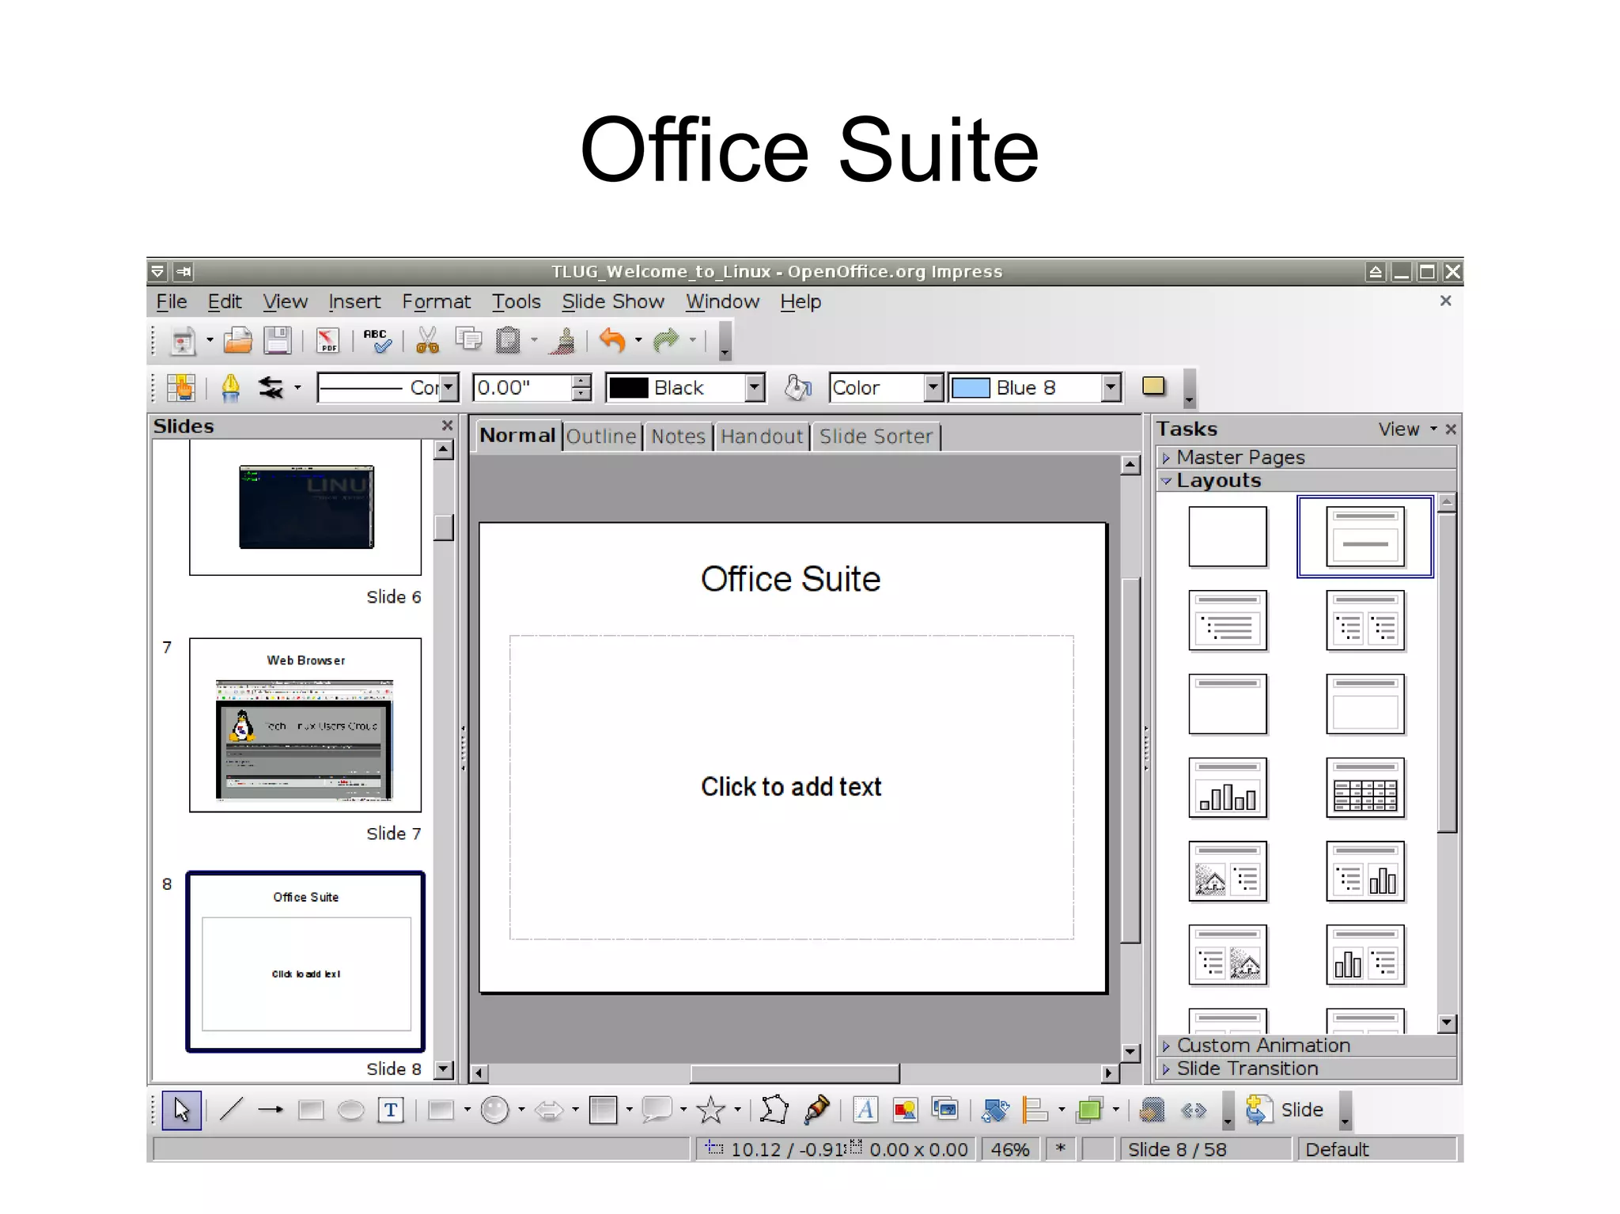Viewport: 1620px width, 1214px height.
Task: Expand the Custom Animation section
Action: [1307, 1046]
